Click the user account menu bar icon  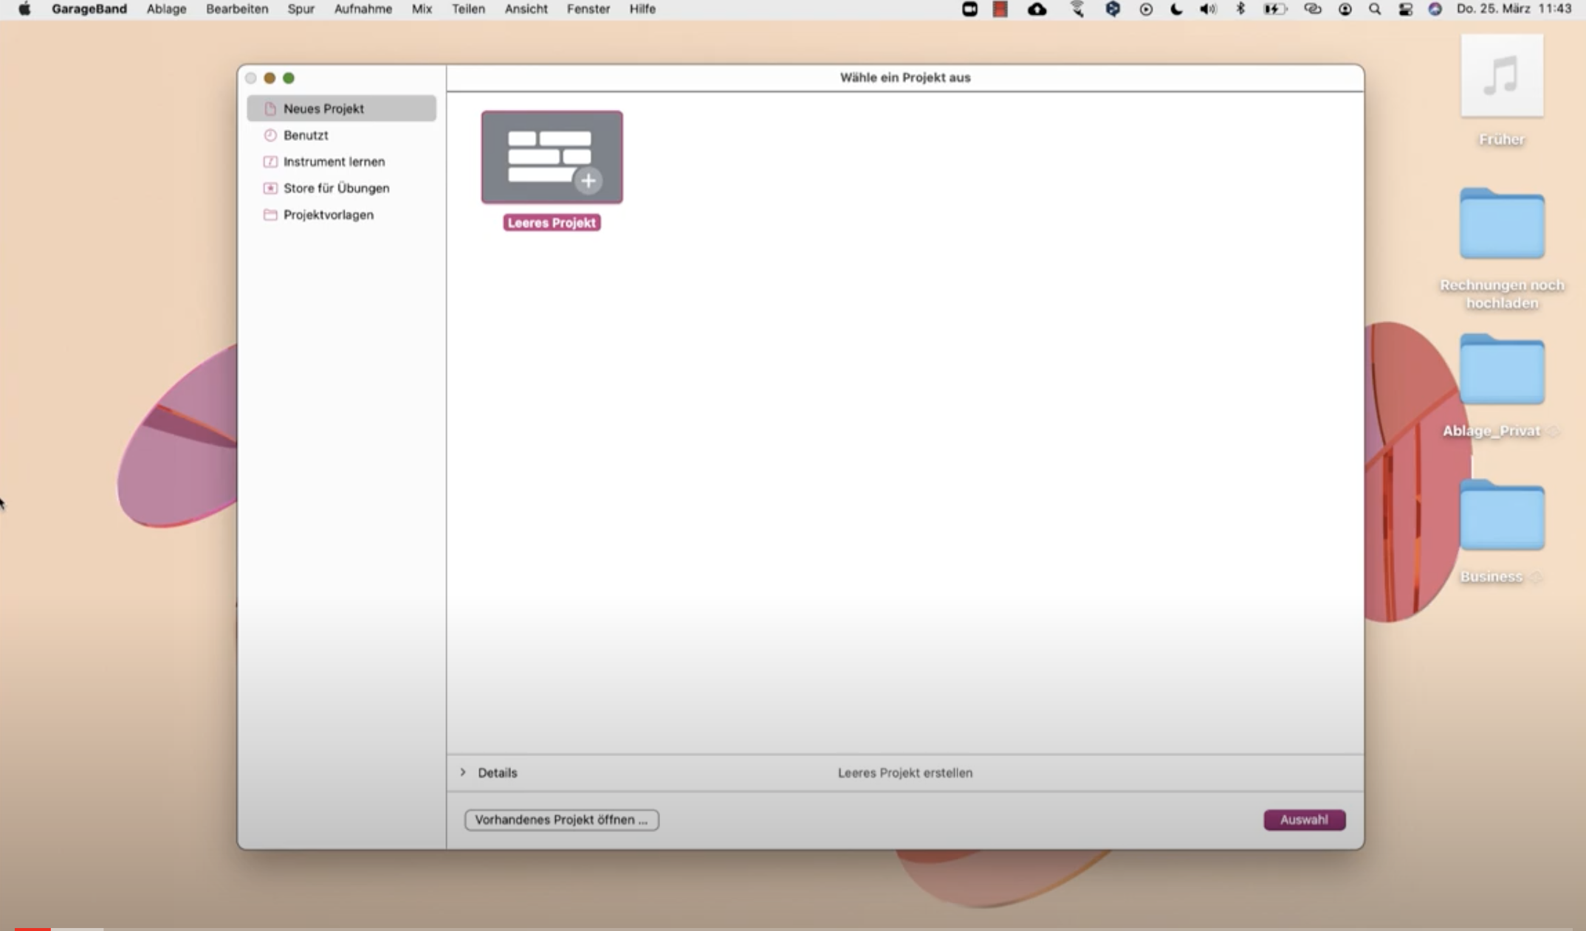[x=1345, y=10]
